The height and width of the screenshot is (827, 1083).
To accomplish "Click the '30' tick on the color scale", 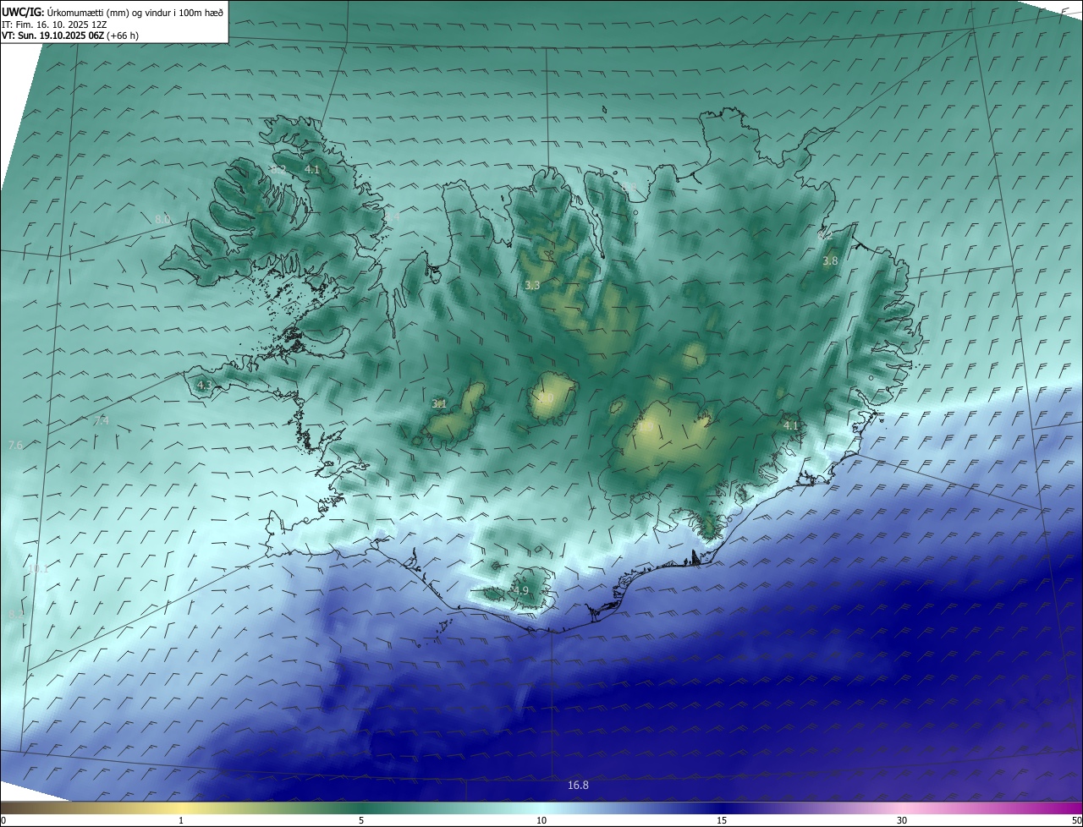I will pos(902,820).
